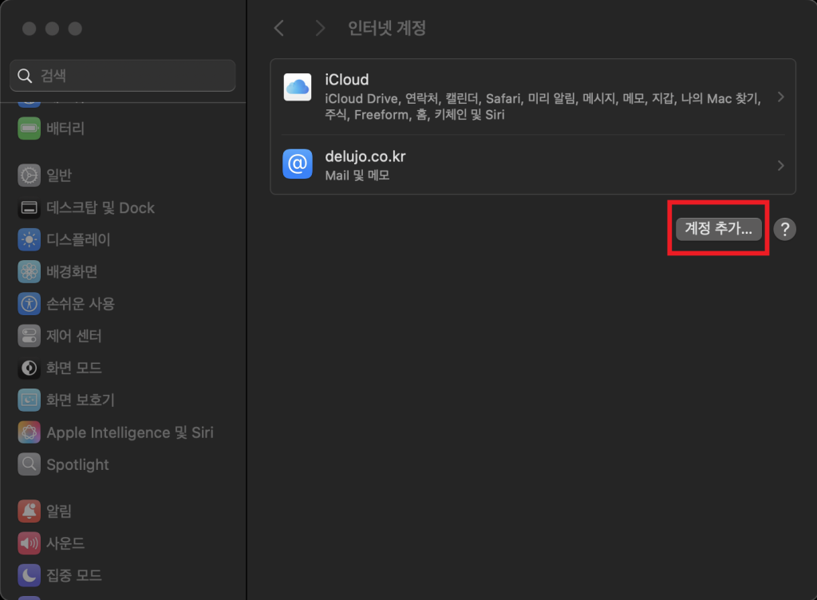Focus the 검색 search field
Screen dimensions: 817x600
pos(122,76)
